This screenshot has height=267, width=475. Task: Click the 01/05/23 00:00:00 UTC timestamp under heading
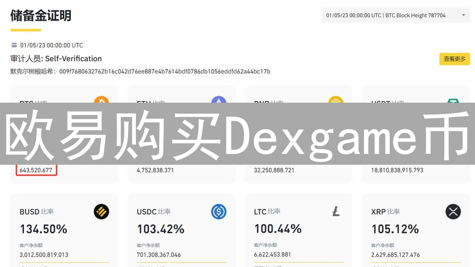click(x=52, y=46)
